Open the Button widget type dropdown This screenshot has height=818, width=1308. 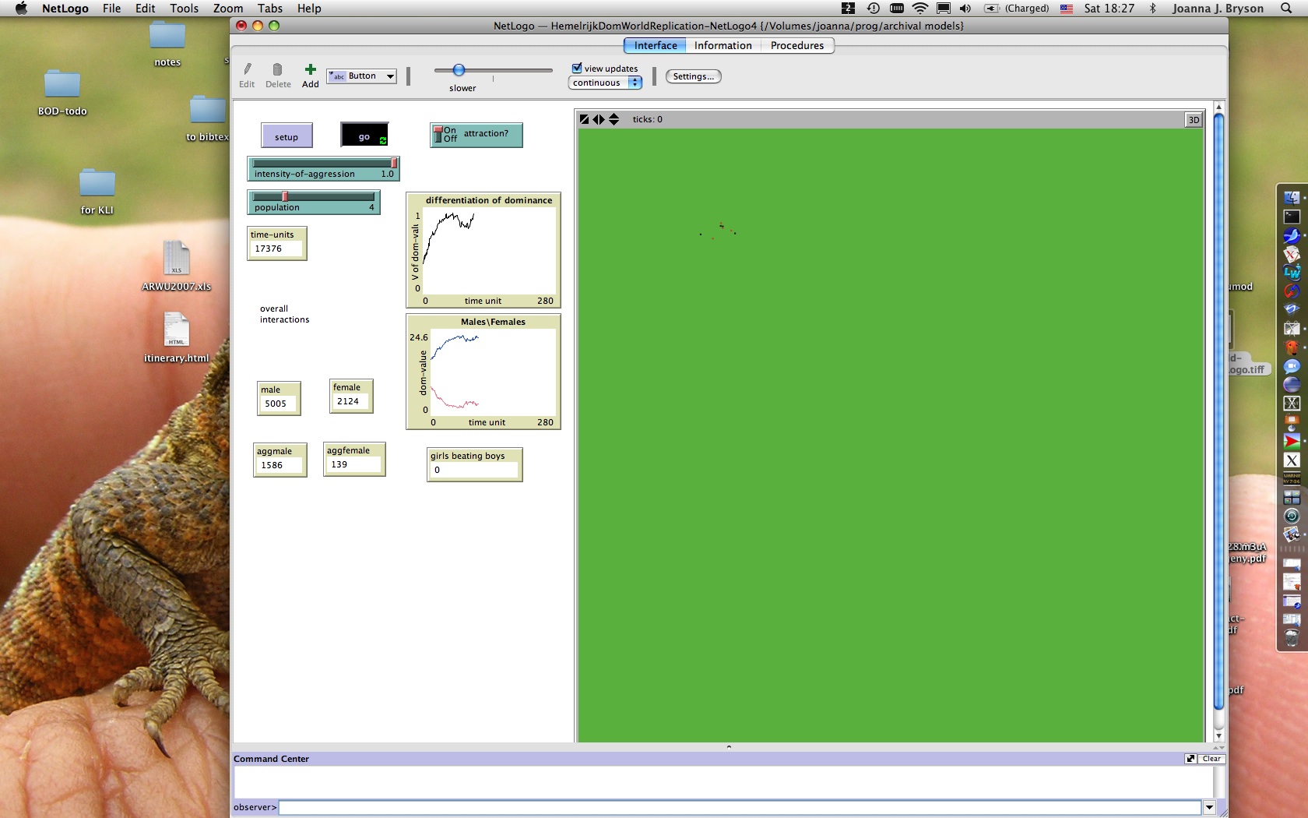(362, 76)
